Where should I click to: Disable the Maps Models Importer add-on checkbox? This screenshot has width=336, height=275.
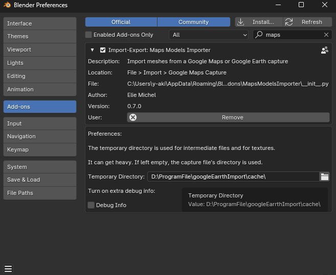[x=103, y=50]
